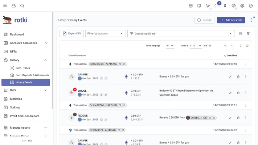Viewport: 258px width, 145px height.
Task: Select History Events sidebar item
Action: (x=25, y=82)
